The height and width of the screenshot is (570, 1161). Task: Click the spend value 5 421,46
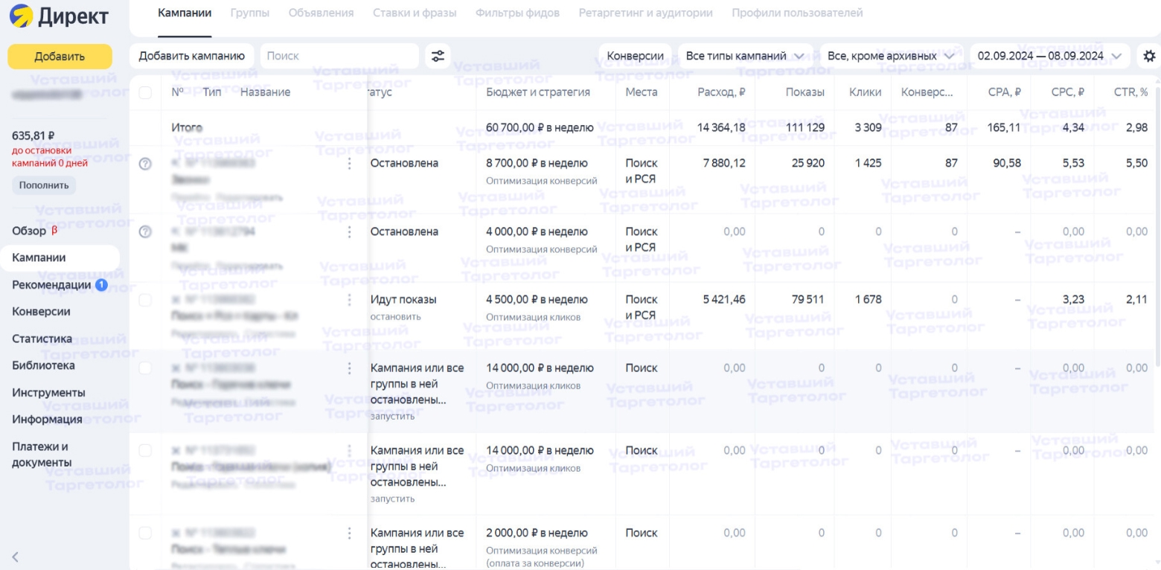[724, 300]
